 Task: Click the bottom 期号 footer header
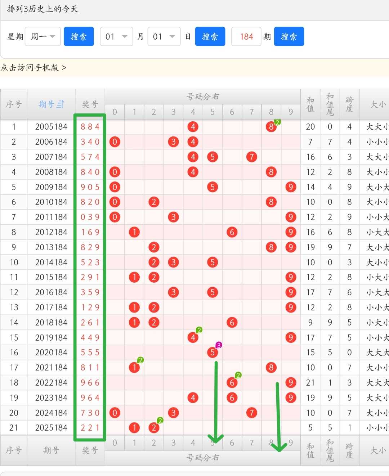coord(51,450)
